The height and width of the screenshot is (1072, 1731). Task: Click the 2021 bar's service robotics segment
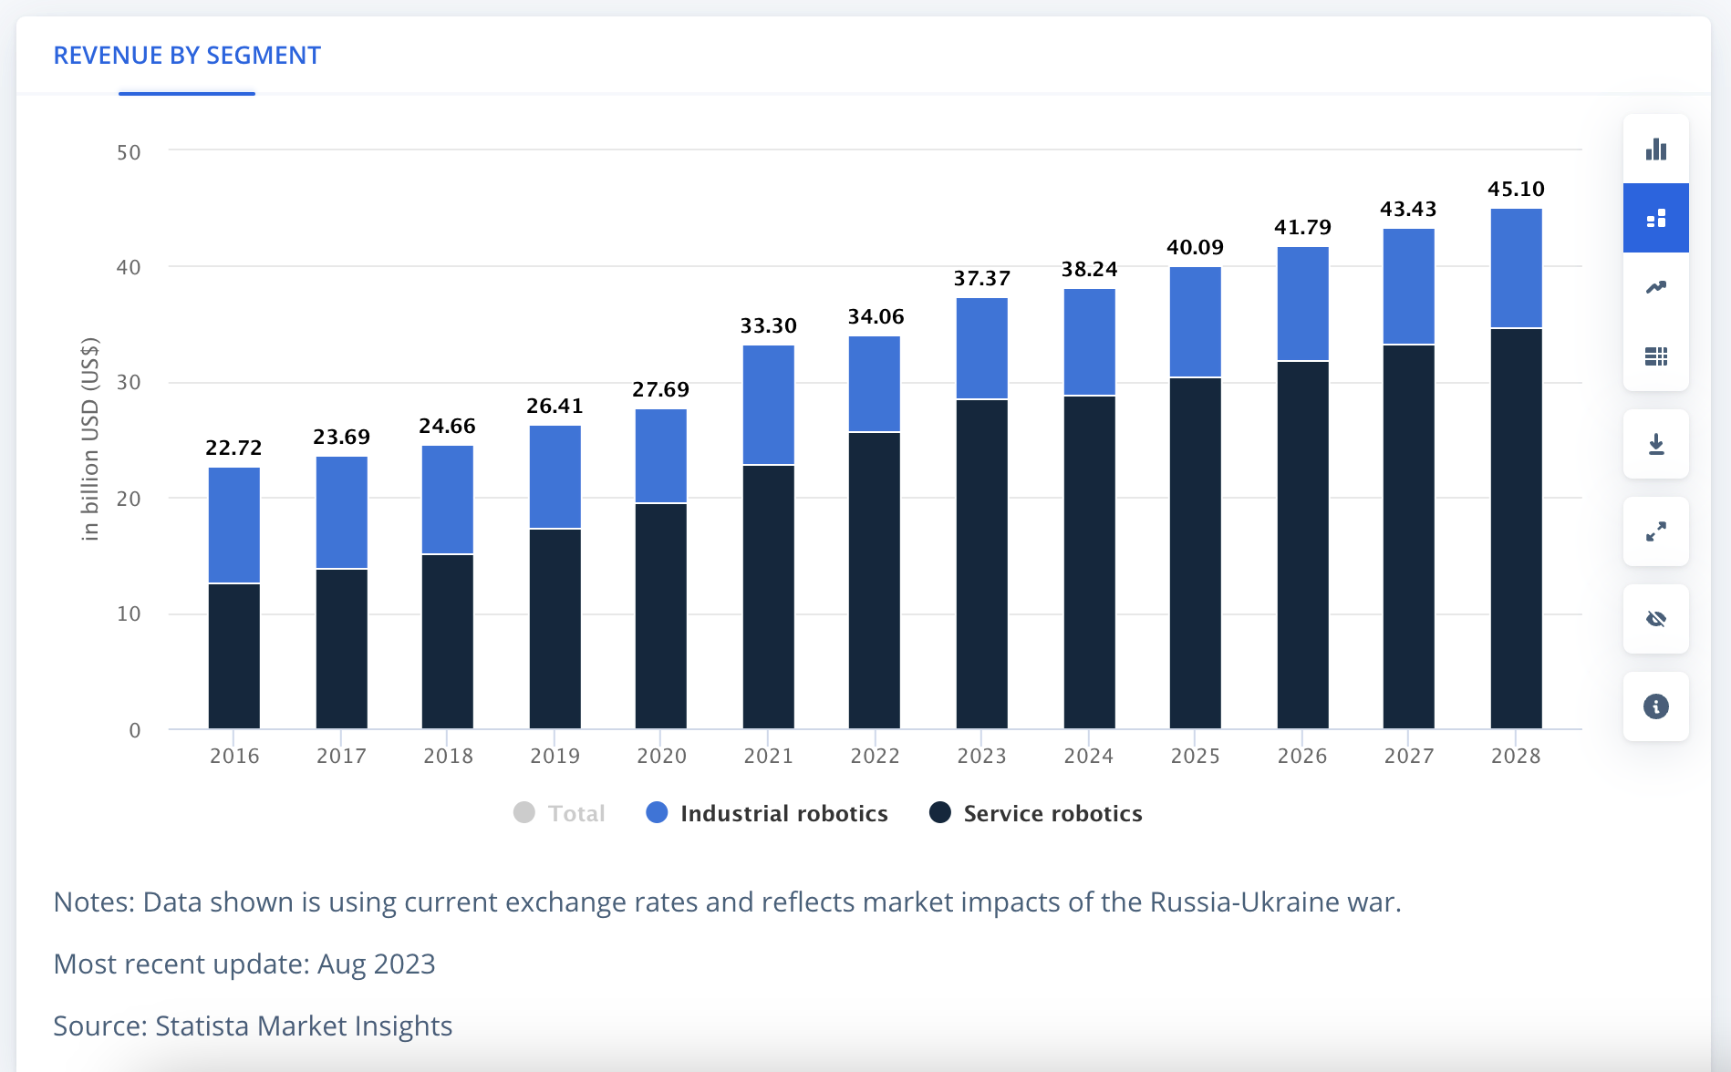tap(768, 597)
